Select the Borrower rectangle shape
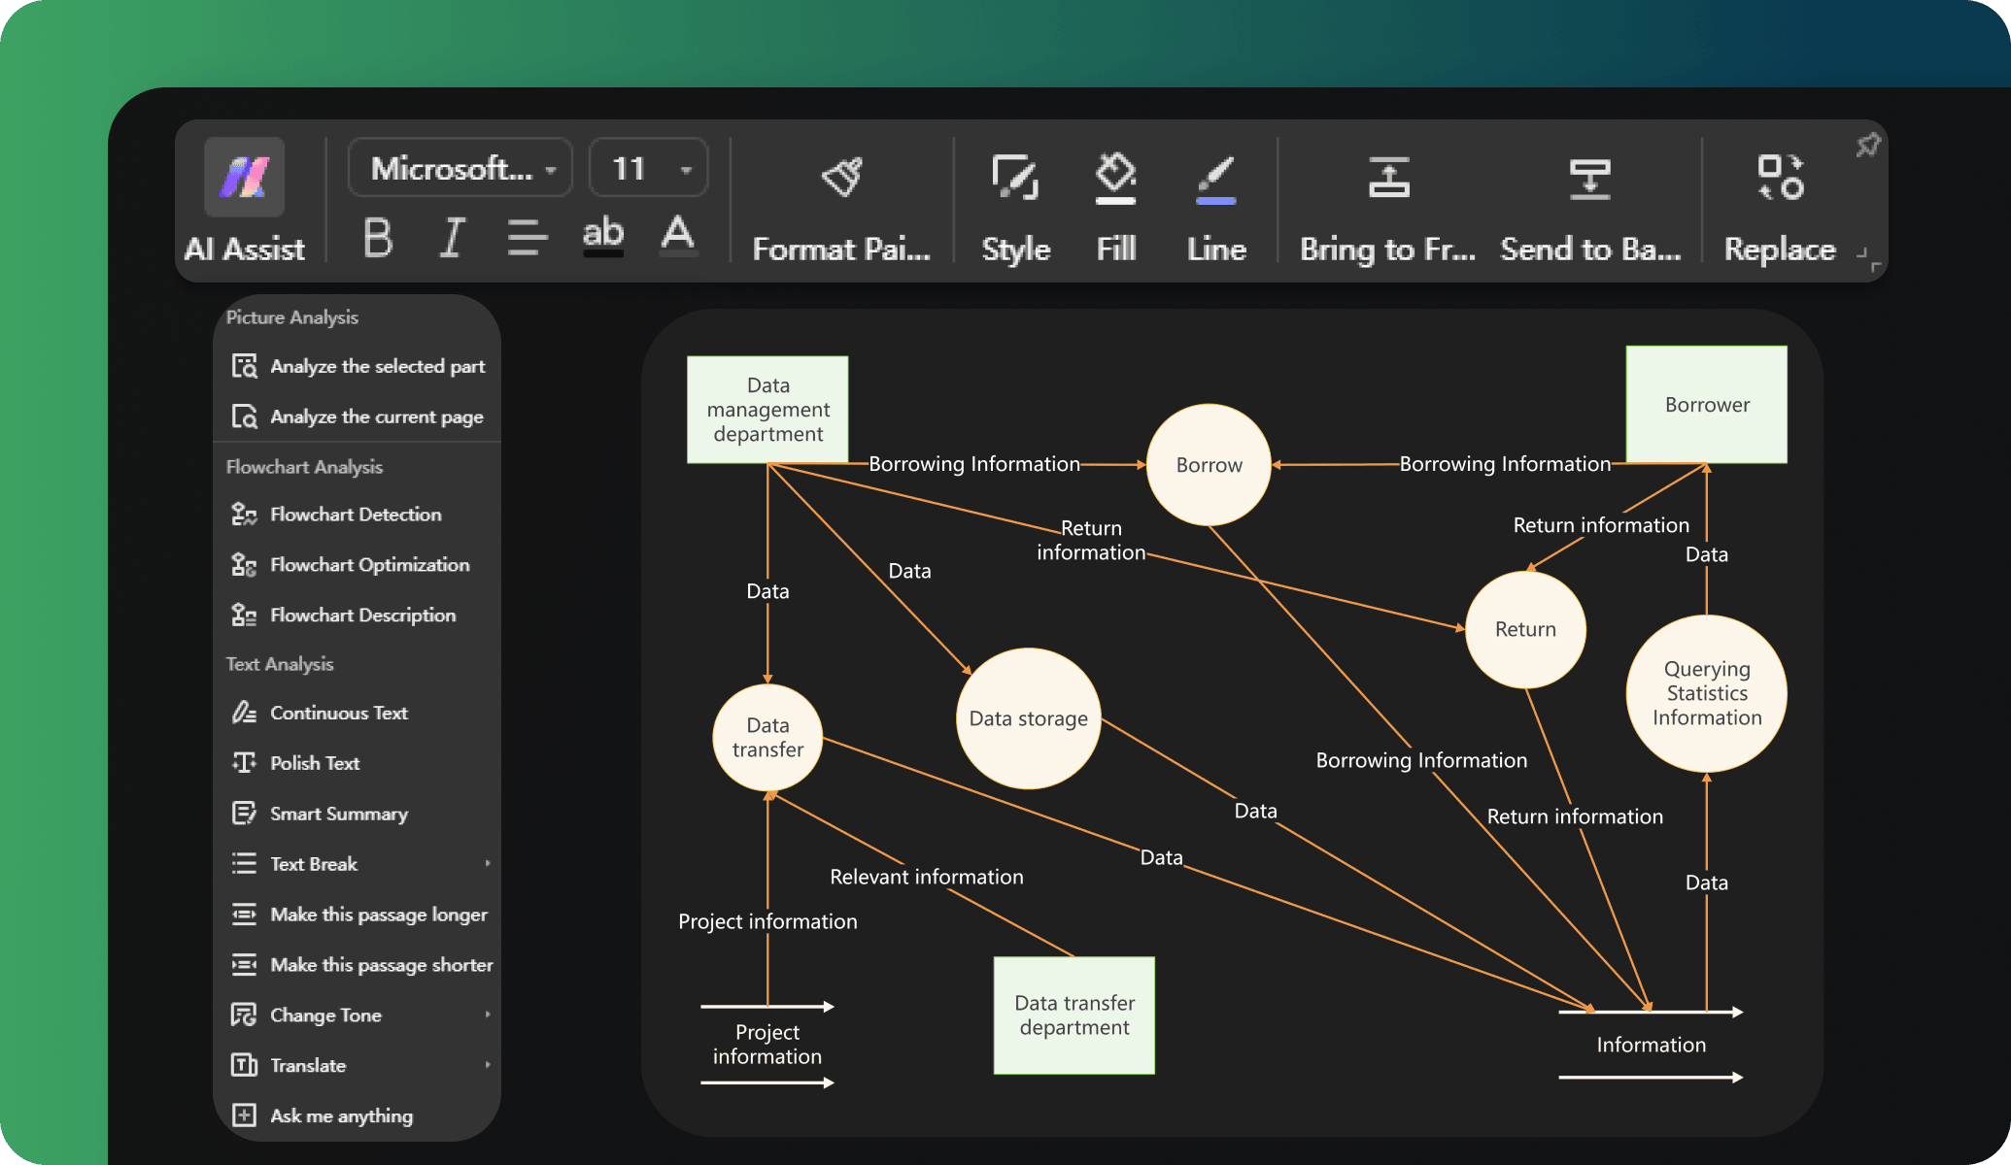2011x1165 pixels. (x=1707, y=405)
